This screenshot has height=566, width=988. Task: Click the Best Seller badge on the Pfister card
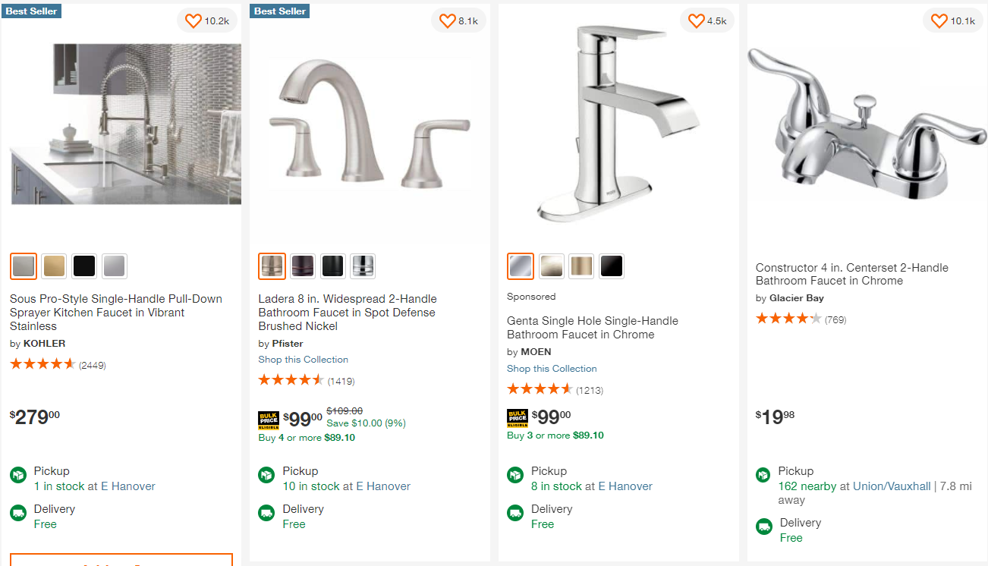(278, 11)
